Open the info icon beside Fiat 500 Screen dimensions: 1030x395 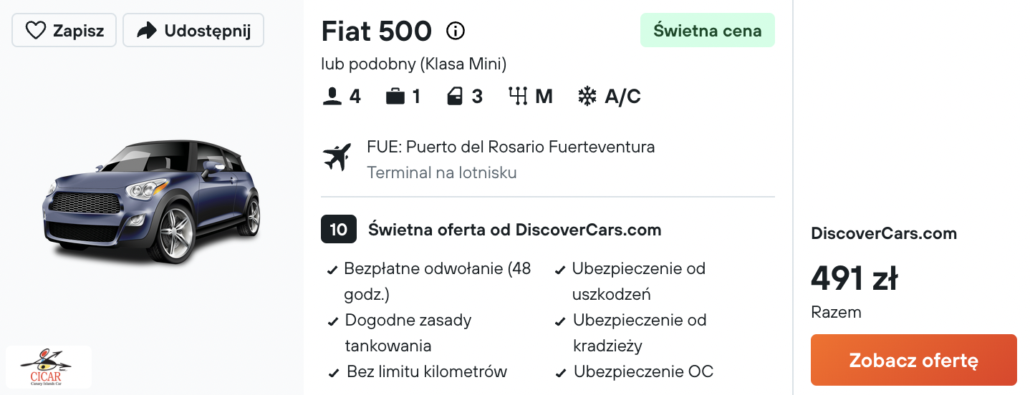click(x=456, y=31)
